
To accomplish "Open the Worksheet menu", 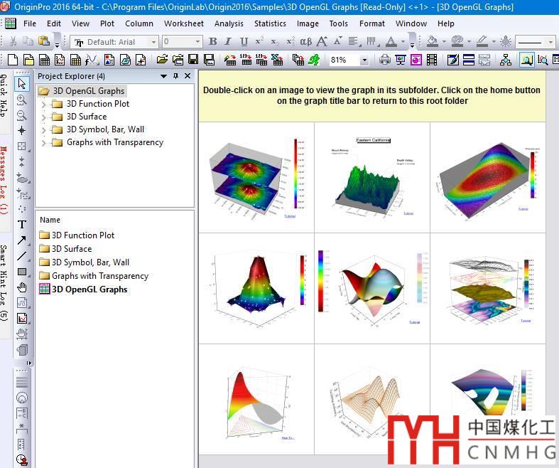I will 183,23.
